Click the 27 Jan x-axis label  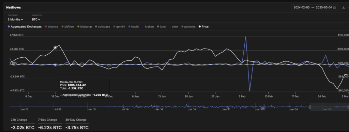point(215,97)
